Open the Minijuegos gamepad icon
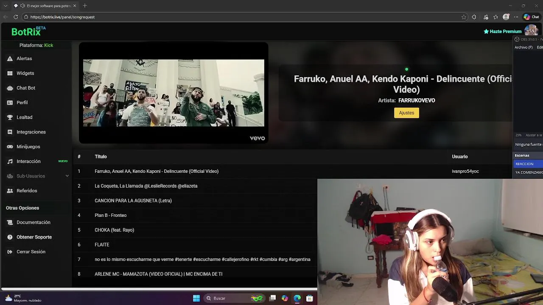 [x=10, y=147]
